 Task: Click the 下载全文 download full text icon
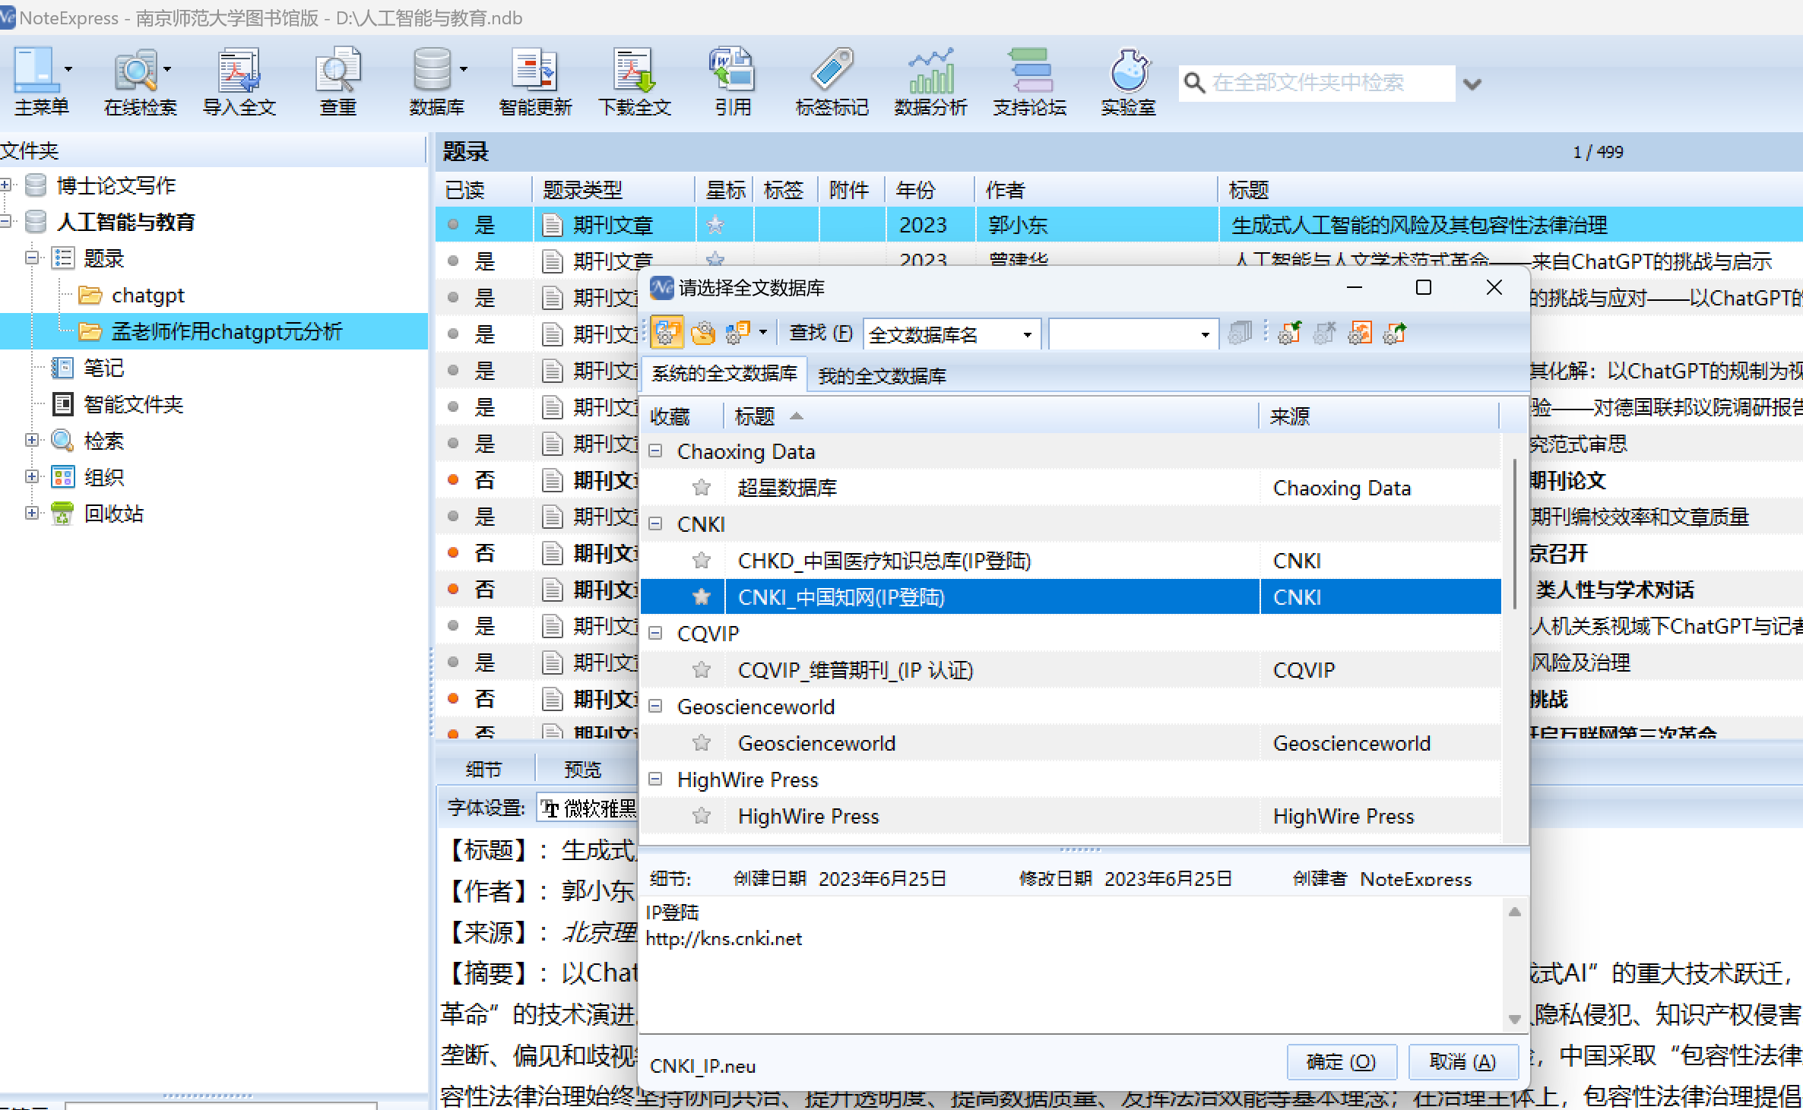(634, 70)
